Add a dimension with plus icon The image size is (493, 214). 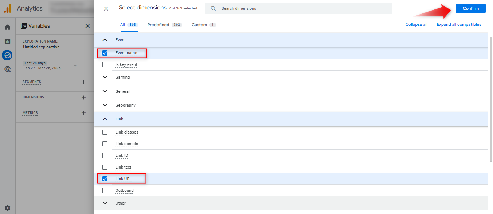(x=83, y=98)
